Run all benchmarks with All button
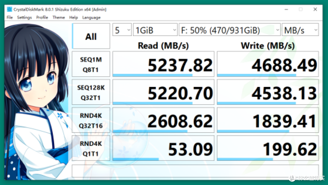Viewport: 328px width, 185px height. coord(91,36)
